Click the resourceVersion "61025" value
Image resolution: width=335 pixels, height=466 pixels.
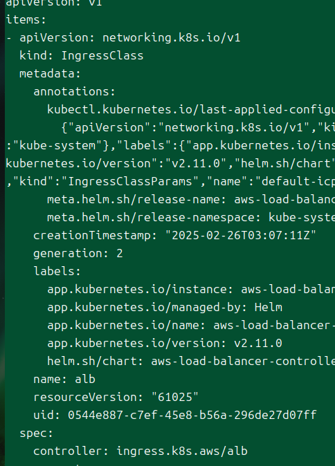(x=174, y=397)
